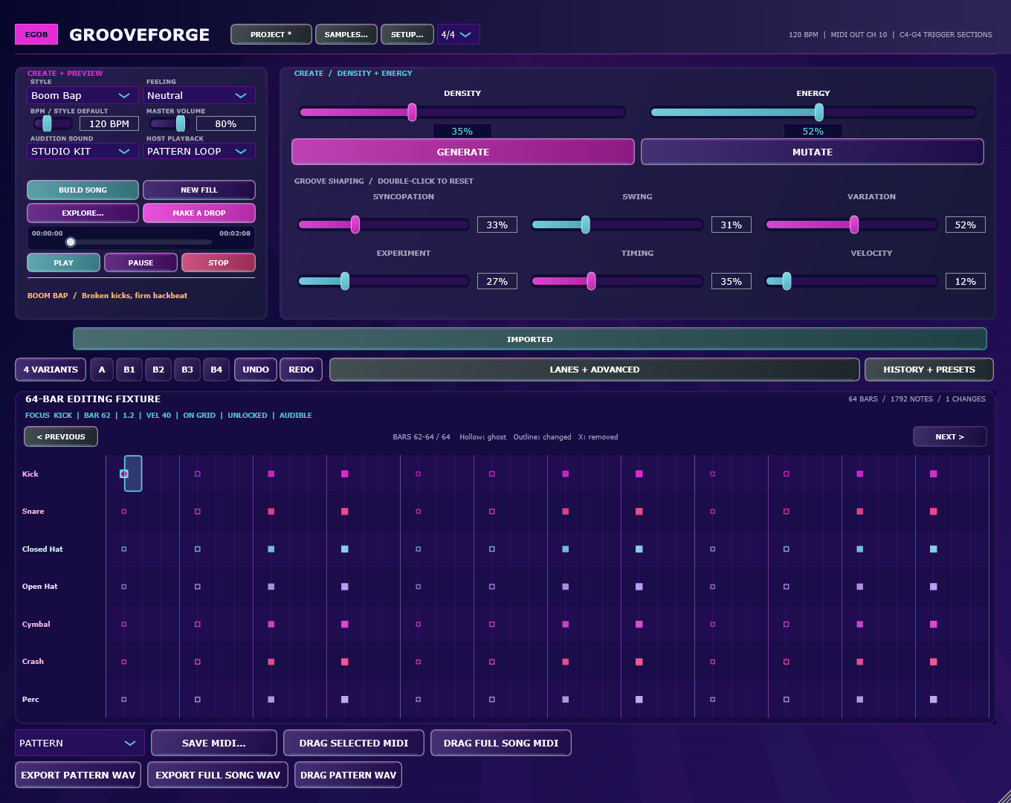Select the Crash lane label
The height and width of the screenshot is (803, 1011).
(33, 662)
